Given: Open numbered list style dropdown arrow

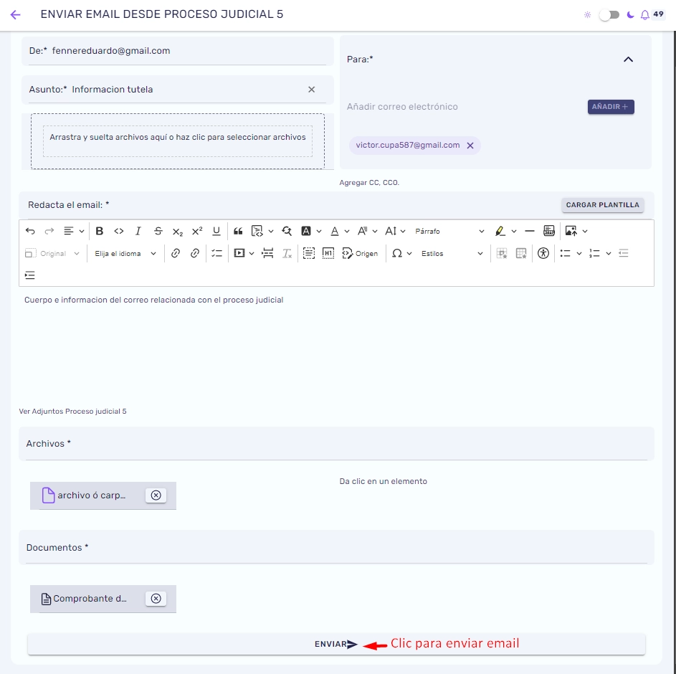Looking at the screenshot, I should coord(609,254).
